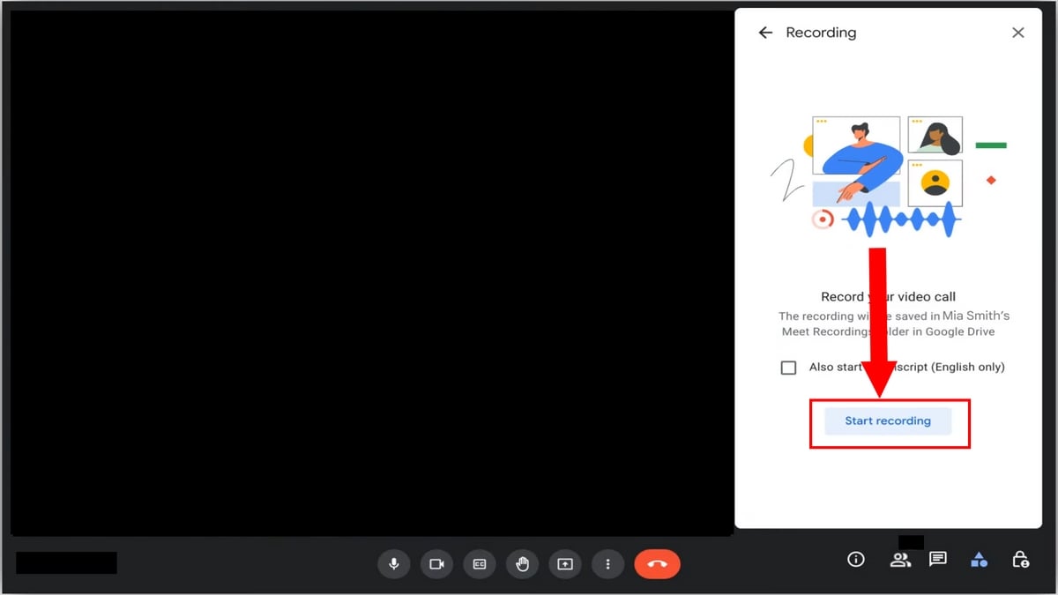This screenshot has width=1058, height=595.
Task: Turn off the camera
Action: pos(436,564)
